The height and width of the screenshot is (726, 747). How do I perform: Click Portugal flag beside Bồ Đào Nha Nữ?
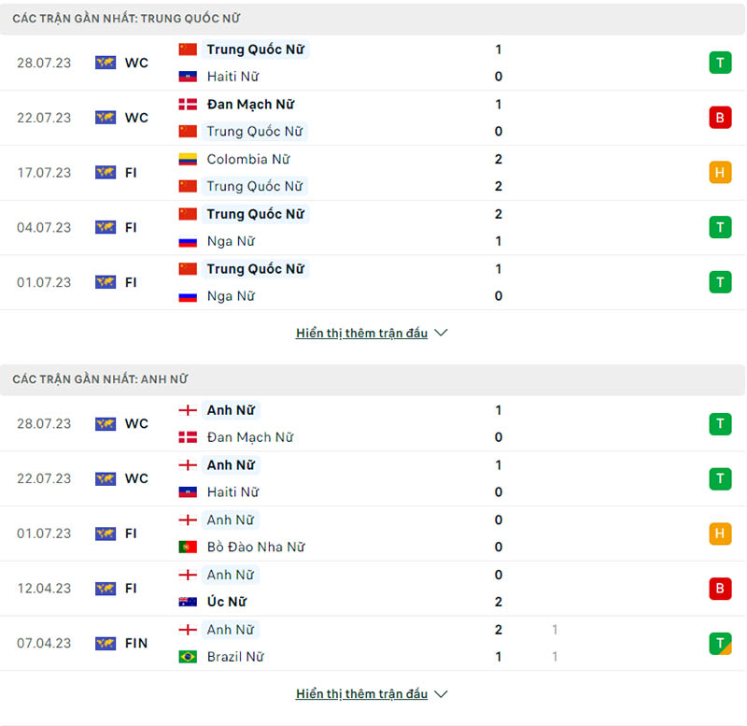click(188, 548)
